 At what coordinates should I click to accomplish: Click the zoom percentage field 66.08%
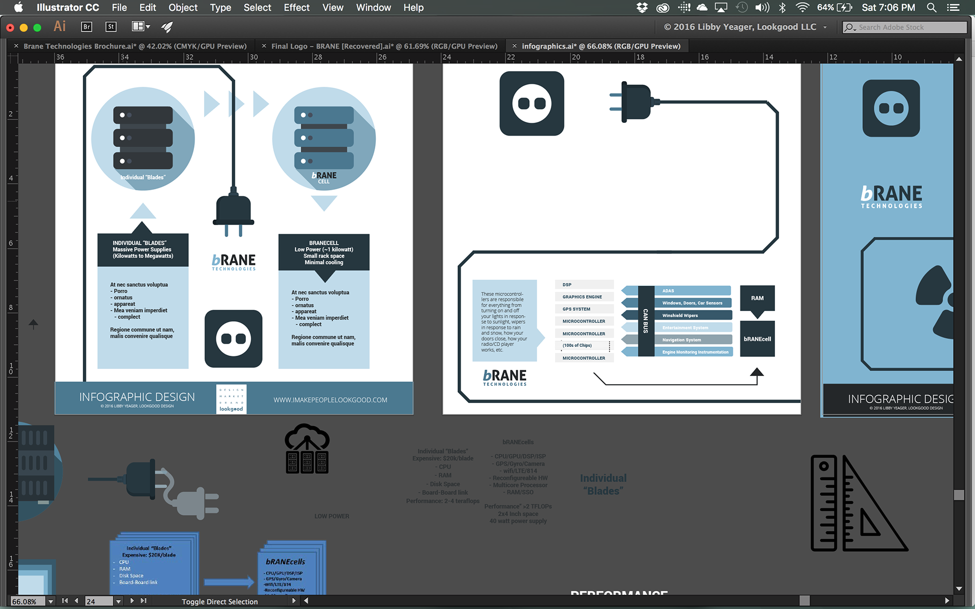(x=28, y=601)
